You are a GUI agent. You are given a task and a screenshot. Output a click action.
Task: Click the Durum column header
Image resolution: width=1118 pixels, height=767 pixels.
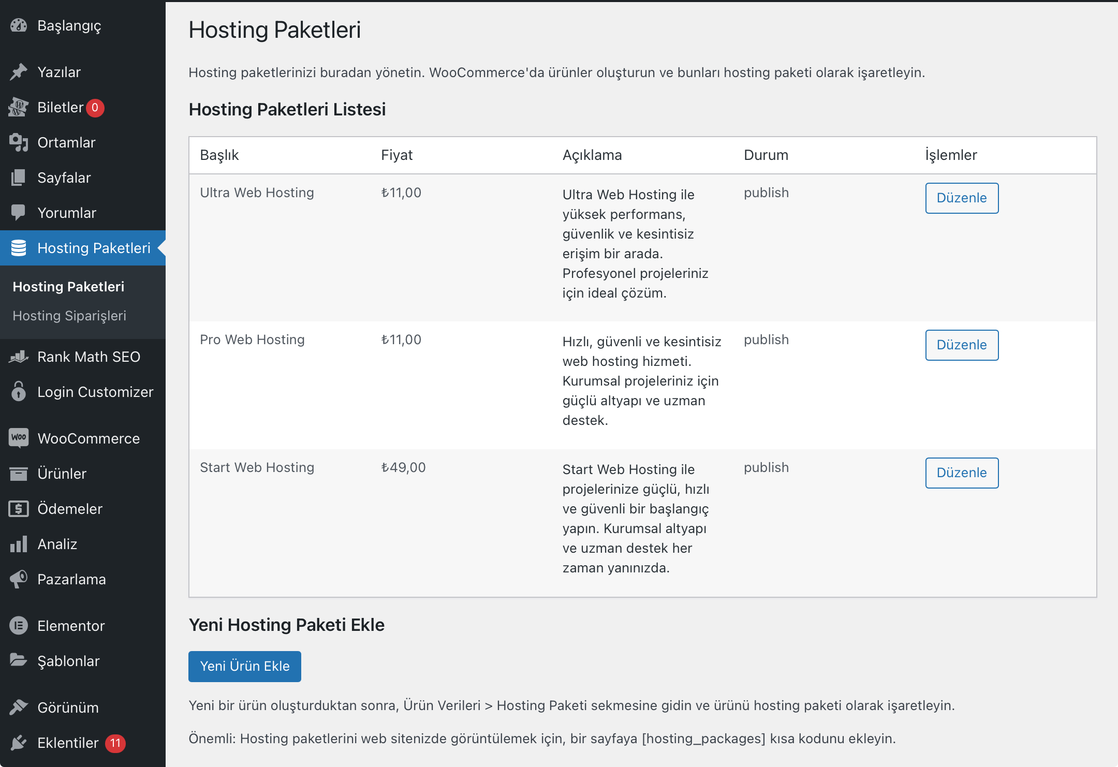click(x=766, y=155)
